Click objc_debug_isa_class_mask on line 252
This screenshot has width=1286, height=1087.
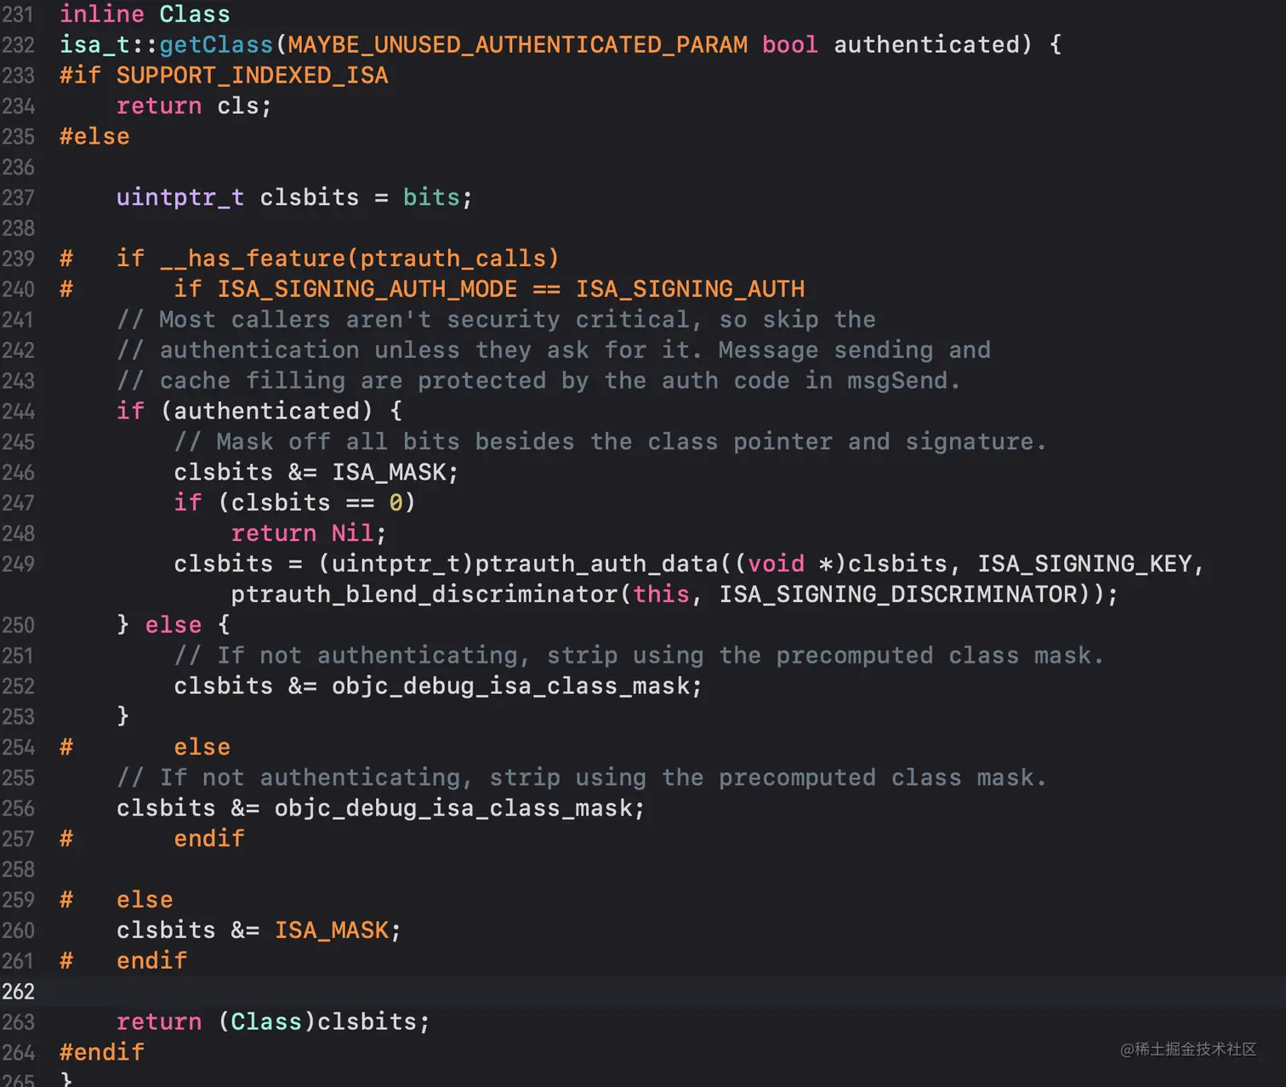coord(510,686)
